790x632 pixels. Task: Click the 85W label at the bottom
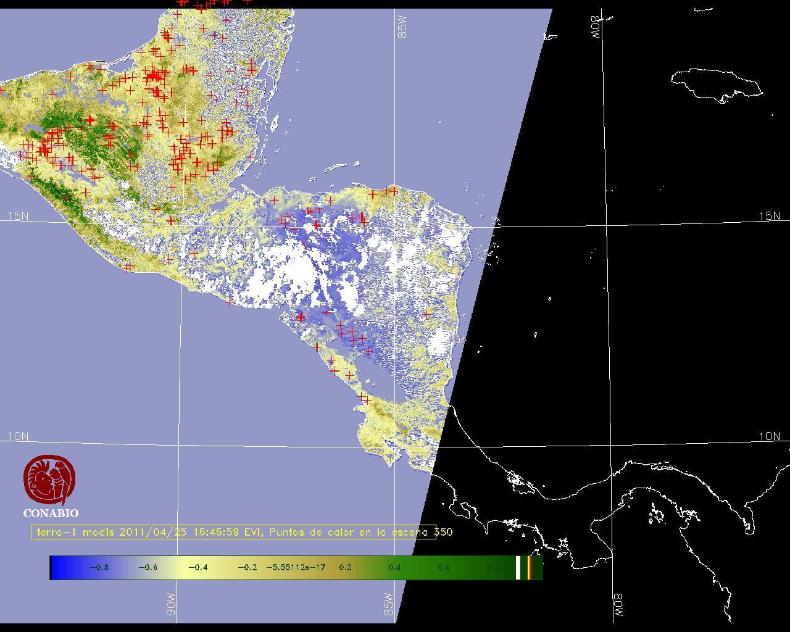tap(388, 604)
